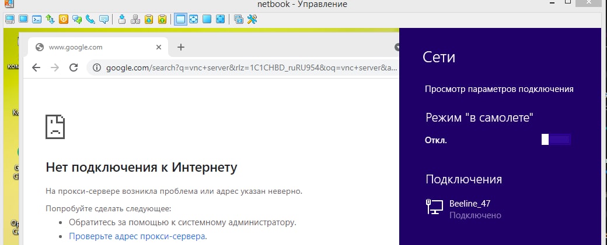Open the proxy address check link

pos(138,236)
